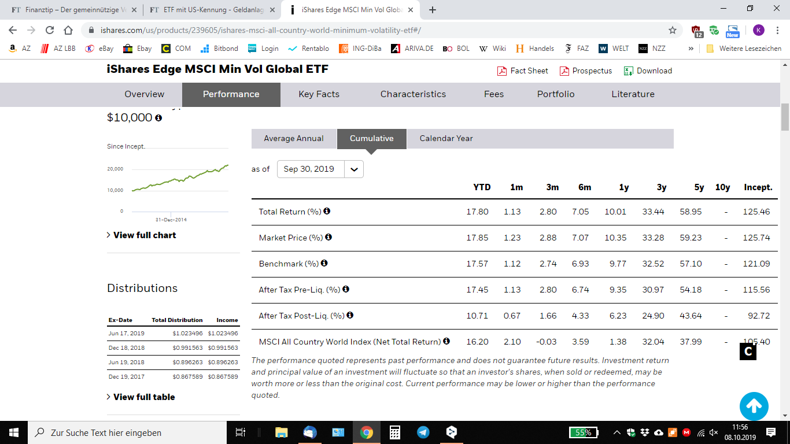Show info for MSCI All Country World Index
Image resolution: width=790 pixels, height=444 pixels.
tap(446, 341)
